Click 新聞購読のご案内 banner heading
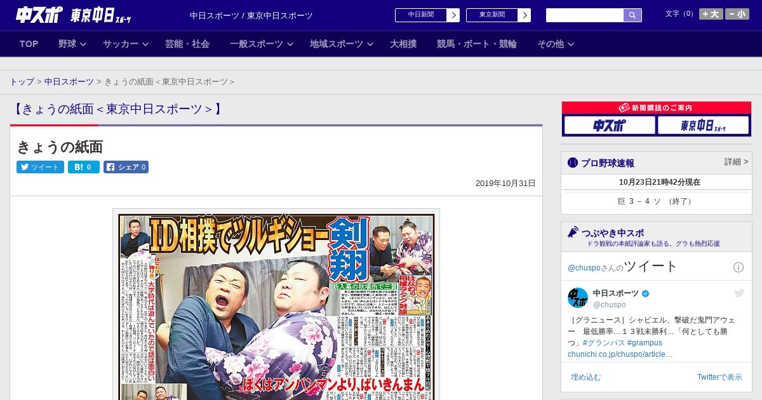Screen dimensions: 762x400 point(657,108)
